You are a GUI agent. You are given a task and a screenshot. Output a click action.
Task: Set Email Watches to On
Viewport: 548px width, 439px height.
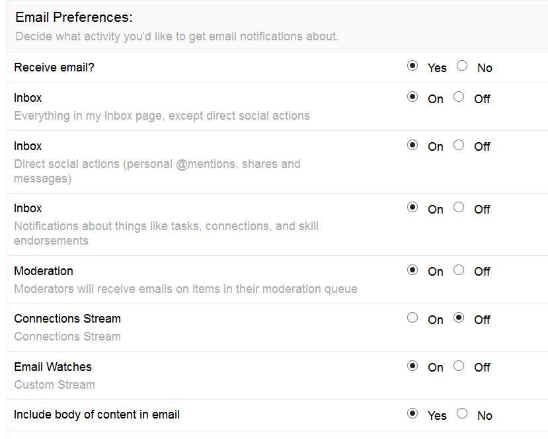413,366
